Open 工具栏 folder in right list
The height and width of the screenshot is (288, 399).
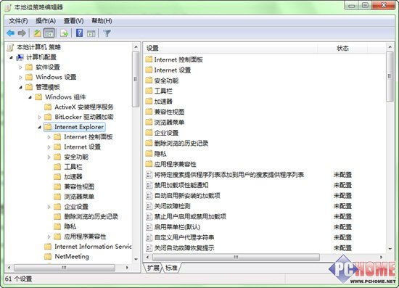click(x=163, y=91)
